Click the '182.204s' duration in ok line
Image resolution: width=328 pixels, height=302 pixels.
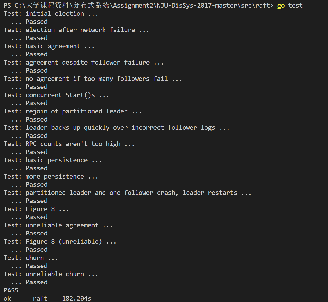pyautogui.click(x=77, y=298)
